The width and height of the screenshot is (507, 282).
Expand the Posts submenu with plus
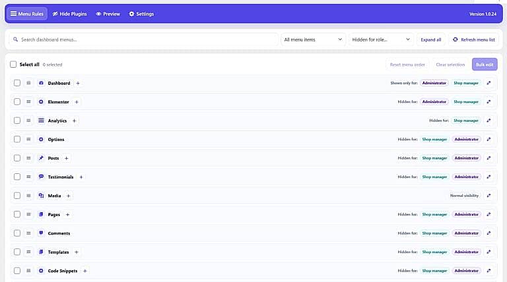point(66,158)
